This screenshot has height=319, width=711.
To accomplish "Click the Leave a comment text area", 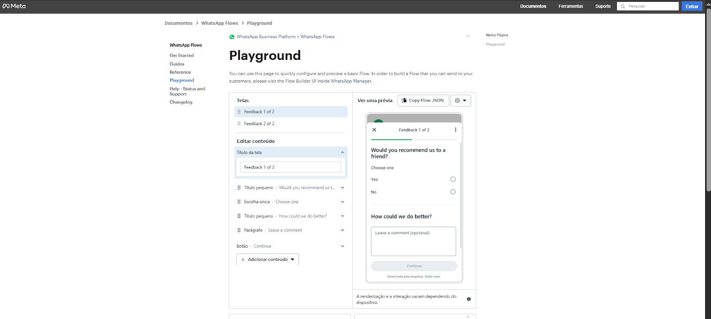I will click(x=413, y=241).
